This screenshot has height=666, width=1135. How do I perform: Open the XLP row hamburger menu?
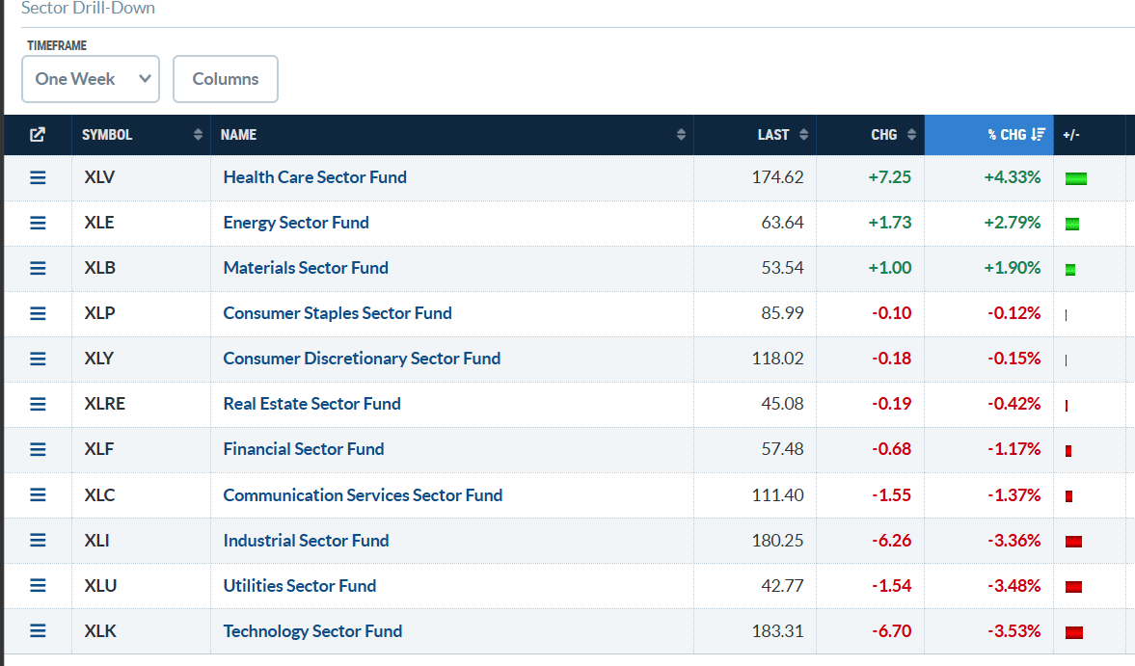pos(38,313)
